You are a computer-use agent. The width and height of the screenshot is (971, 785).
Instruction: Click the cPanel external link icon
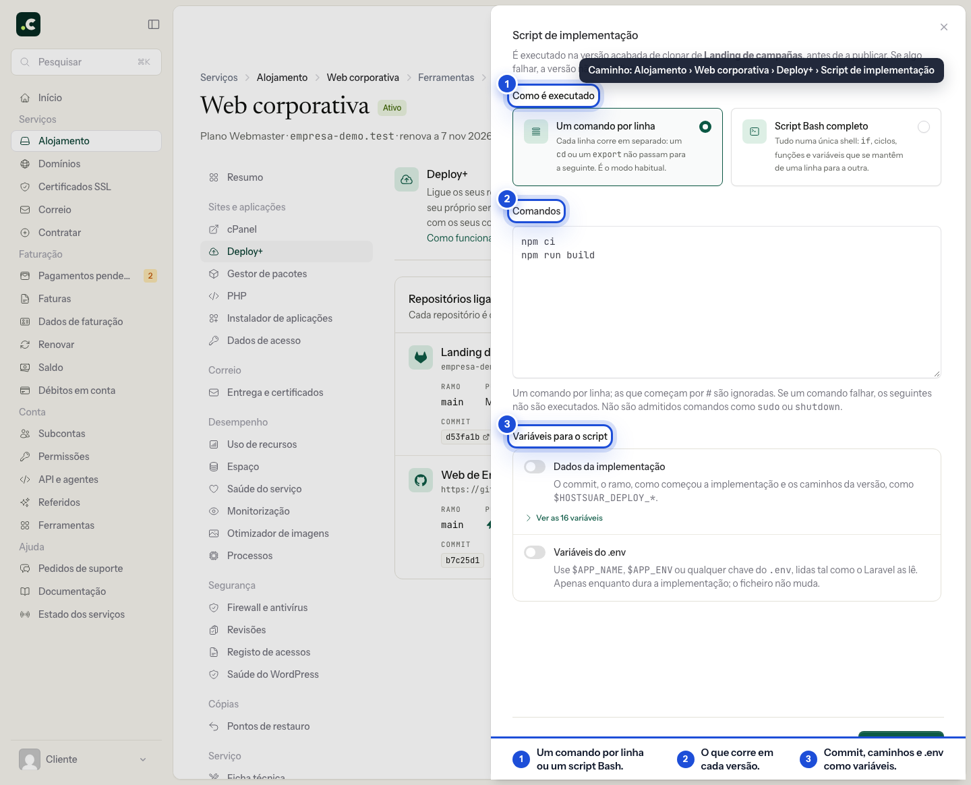214,229
